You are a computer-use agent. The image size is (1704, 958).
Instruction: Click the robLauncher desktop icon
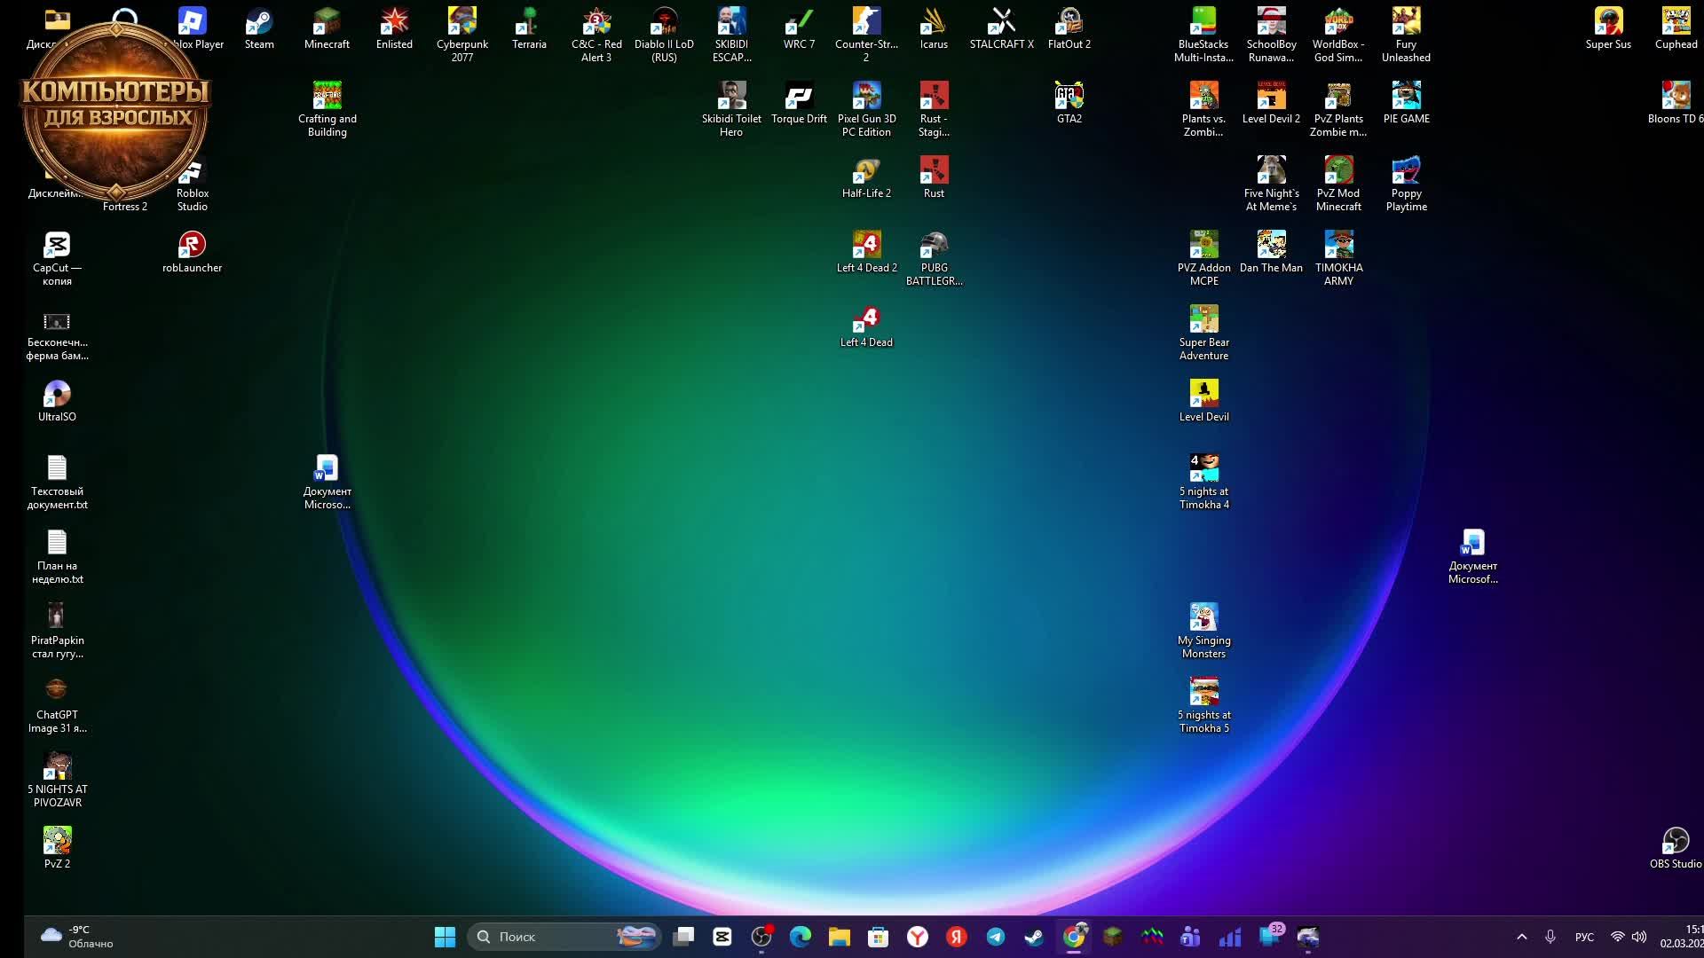click(192, 252)
